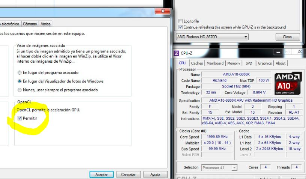Toggle Continue refreshing GPU-Z in background

click(180, 27)
